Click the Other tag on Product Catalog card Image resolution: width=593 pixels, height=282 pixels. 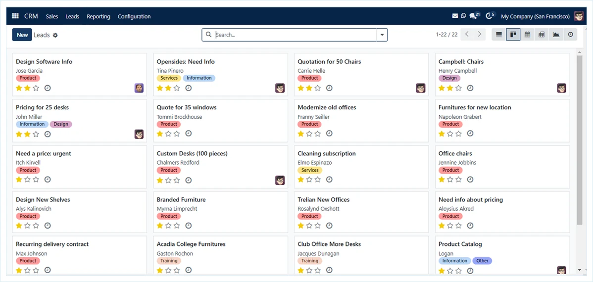tap(482, 261)
